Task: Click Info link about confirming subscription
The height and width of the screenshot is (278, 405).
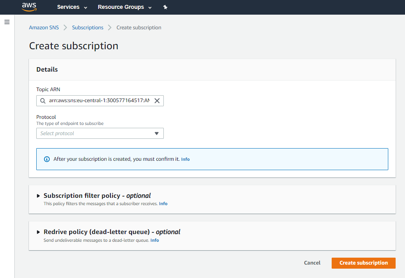Action: [185, 159]
